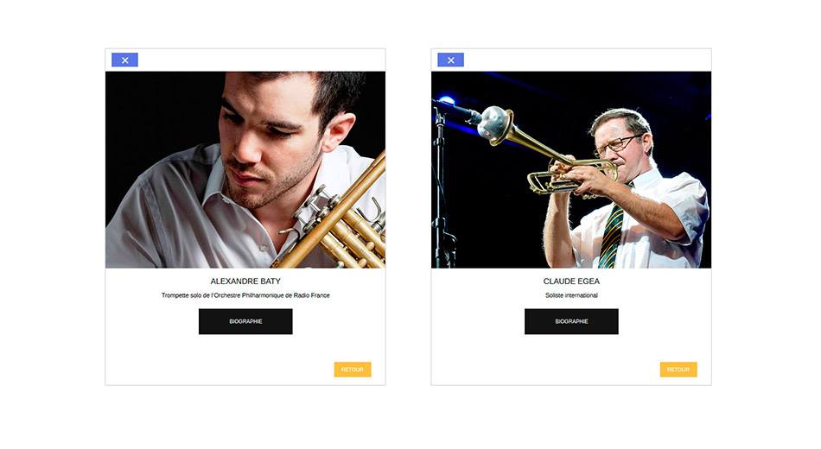821x449 pixels.
Task: Click Retour on the Alexandre Baty card
Action: 353,370
